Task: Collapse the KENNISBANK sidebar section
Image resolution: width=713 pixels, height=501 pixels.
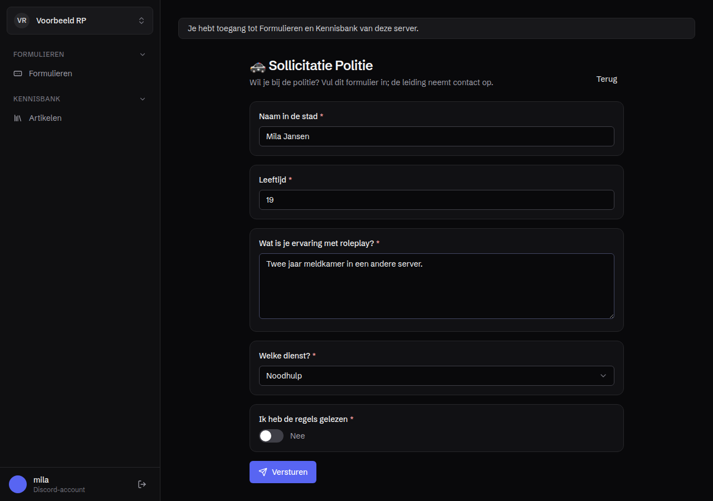Action: 80,99
